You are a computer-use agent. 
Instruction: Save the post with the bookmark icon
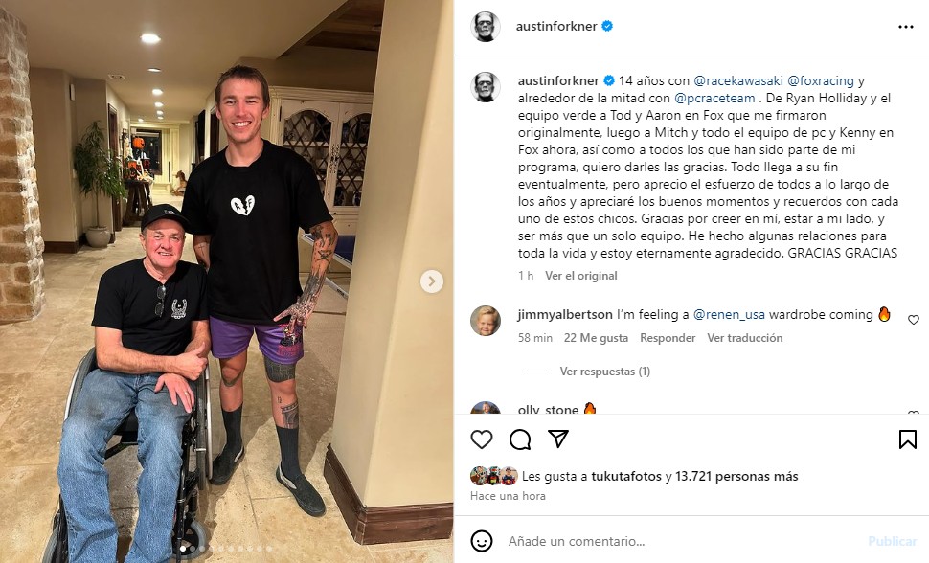click(907, 439)
